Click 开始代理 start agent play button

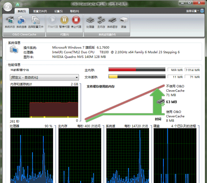(53, 22)
